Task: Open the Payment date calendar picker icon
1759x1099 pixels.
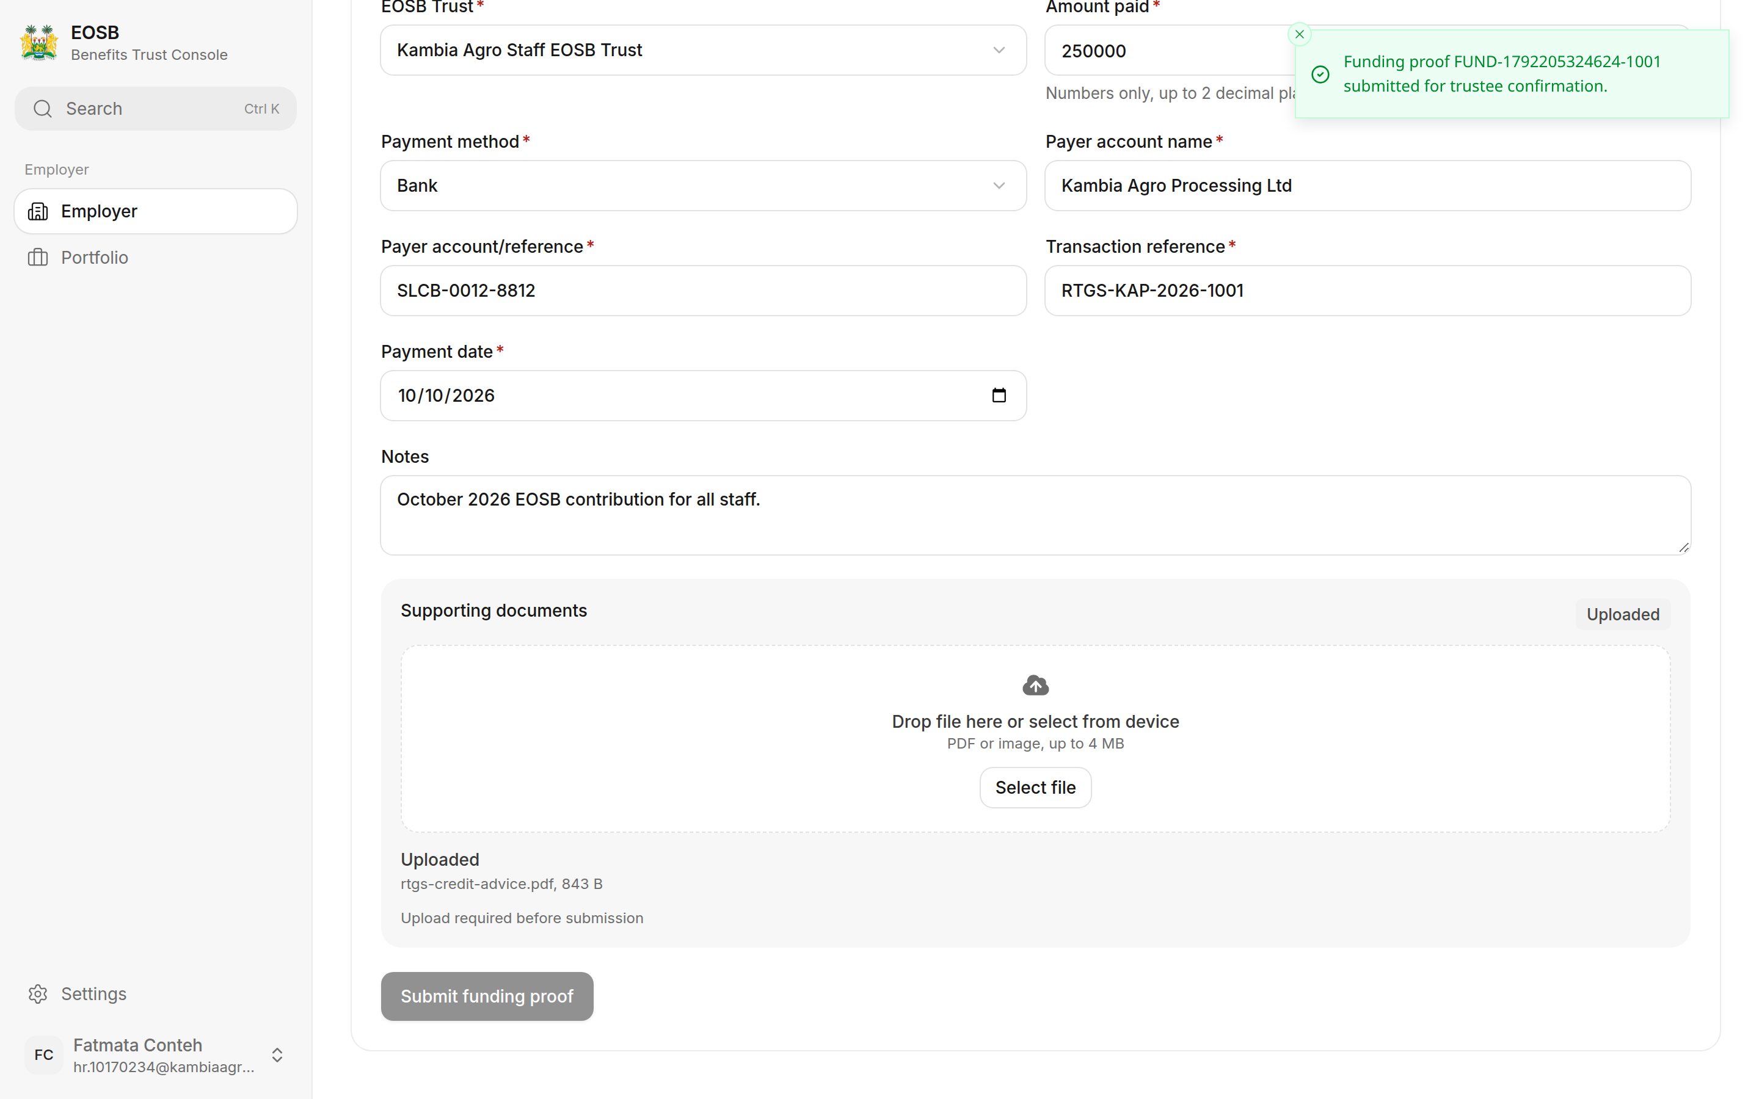Action: pos(999,394)
